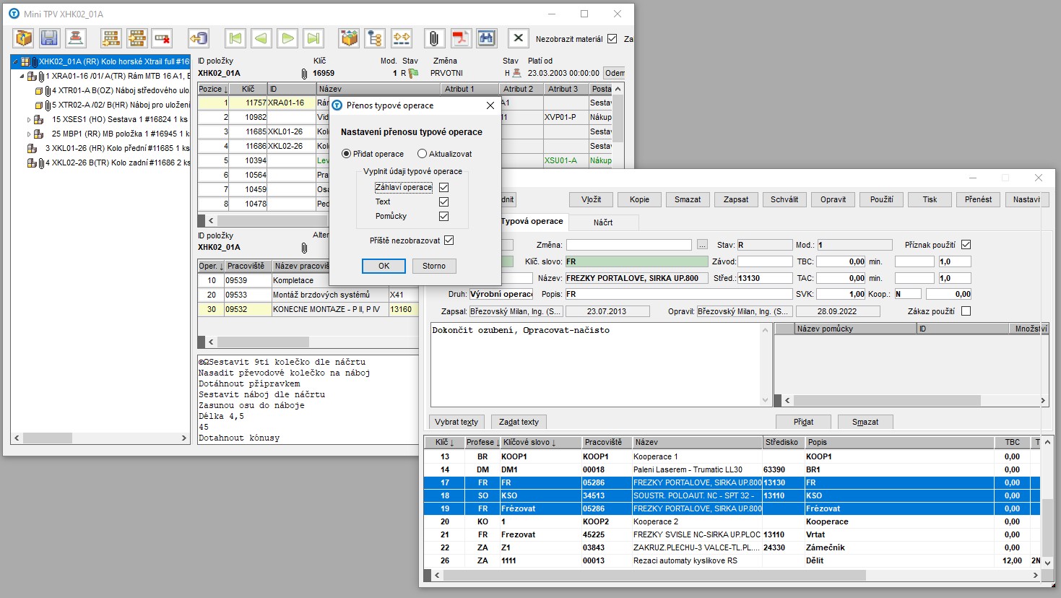1061x598 pixels.
Task: Uncheck the Záhlaví operace checkbox
Action: click(x=443, y=187)
